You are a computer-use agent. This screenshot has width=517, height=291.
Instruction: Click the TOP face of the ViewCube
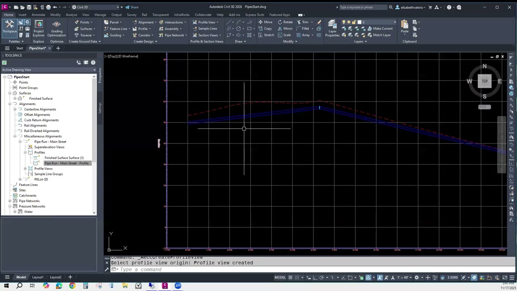click(x=484, y=81)
